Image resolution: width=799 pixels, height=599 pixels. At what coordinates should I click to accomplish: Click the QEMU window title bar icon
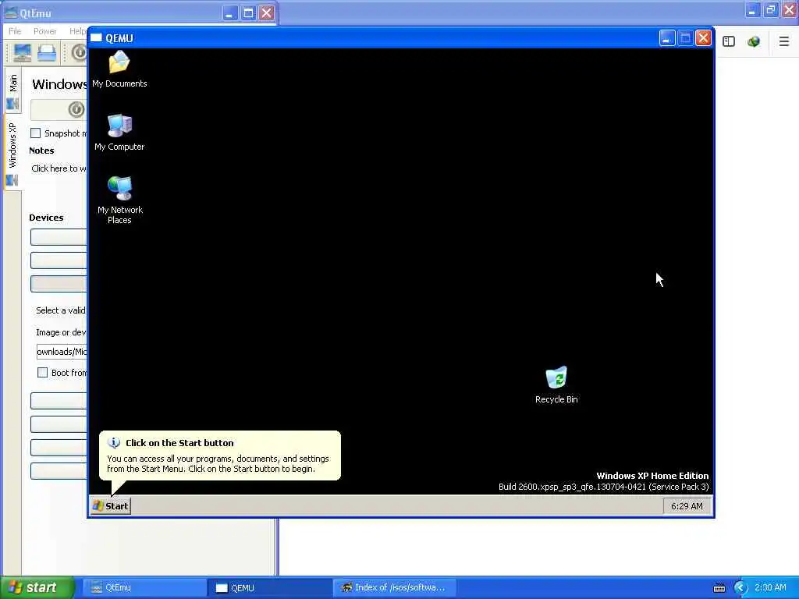tap(96, 37)
